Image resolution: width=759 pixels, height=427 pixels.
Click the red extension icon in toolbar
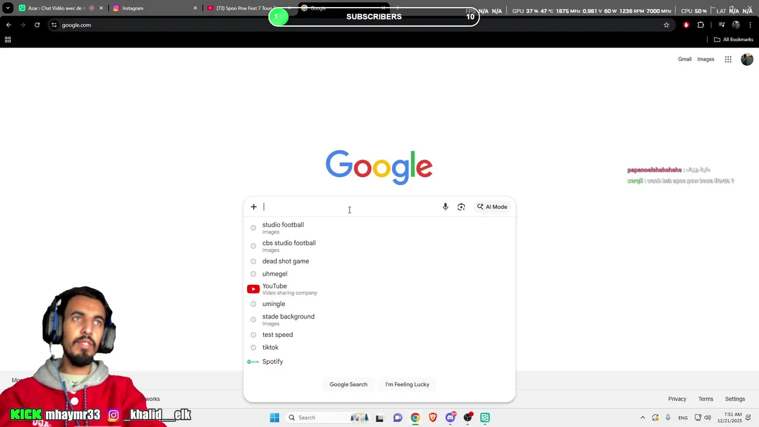[686, 25]
